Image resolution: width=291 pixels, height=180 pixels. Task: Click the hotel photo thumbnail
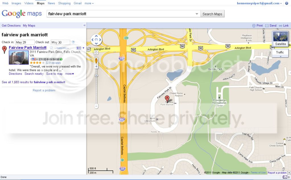[19, 57]
